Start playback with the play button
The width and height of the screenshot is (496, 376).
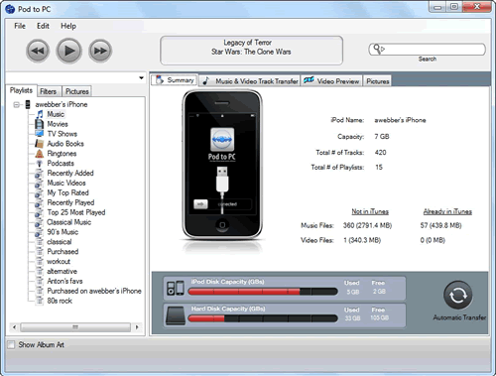[68, 51]
